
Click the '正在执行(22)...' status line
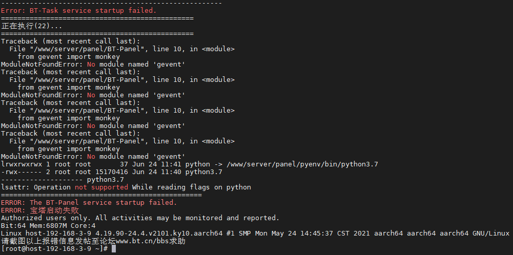pos(32,26)
